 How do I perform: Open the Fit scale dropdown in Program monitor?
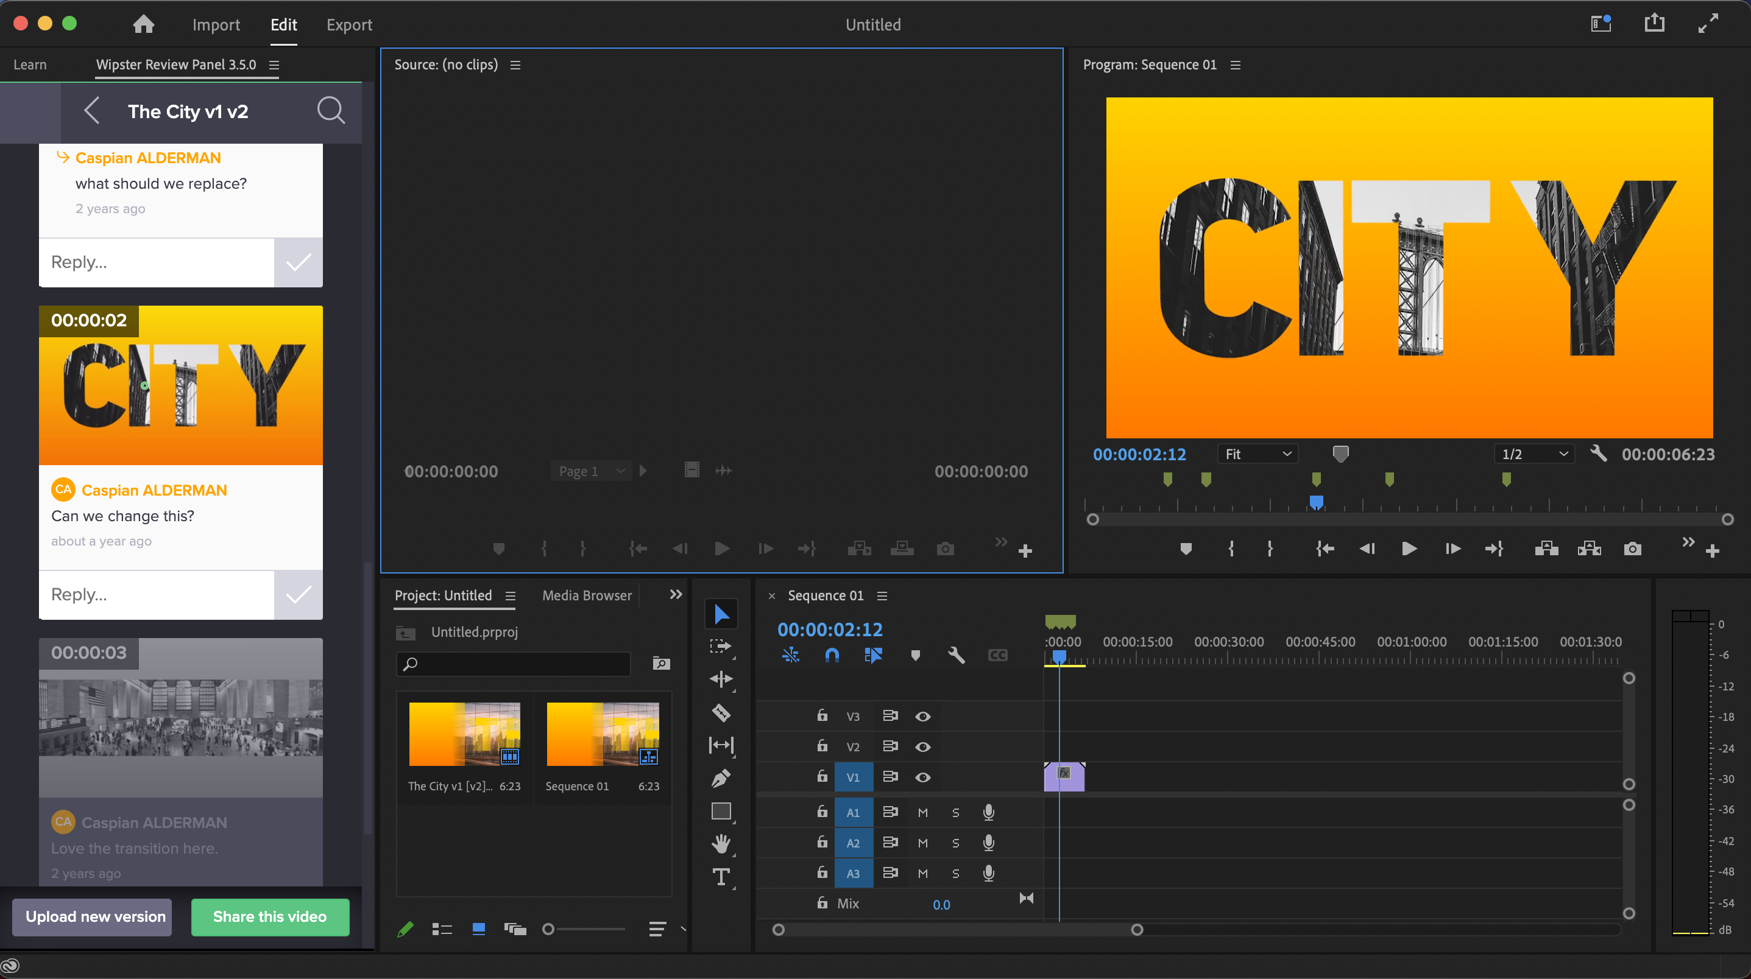click(x=1257, y=454)
